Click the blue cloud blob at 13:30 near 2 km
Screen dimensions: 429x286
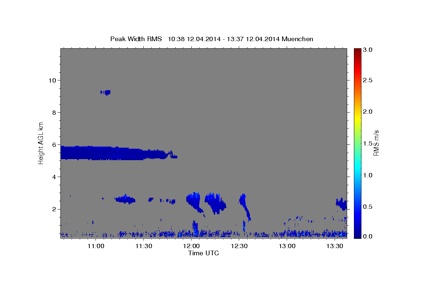coord(342,204)
